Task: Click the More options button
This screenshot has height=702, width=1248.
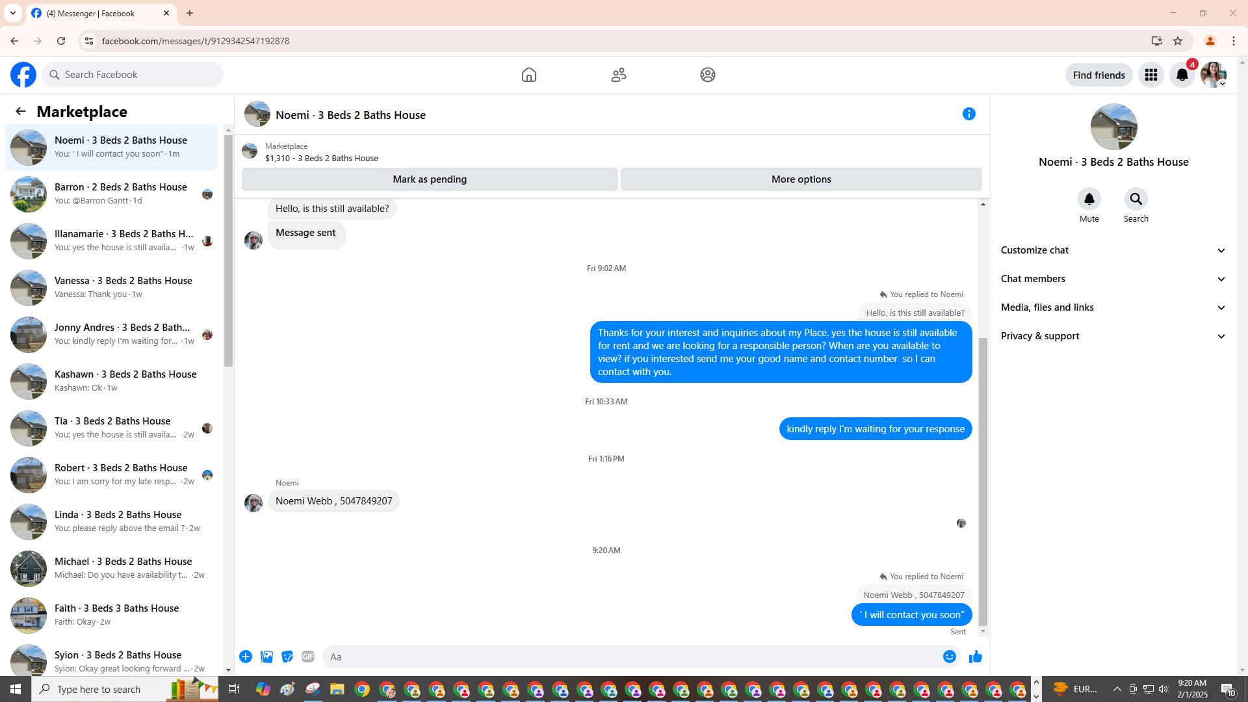Action: pos(801,179)
